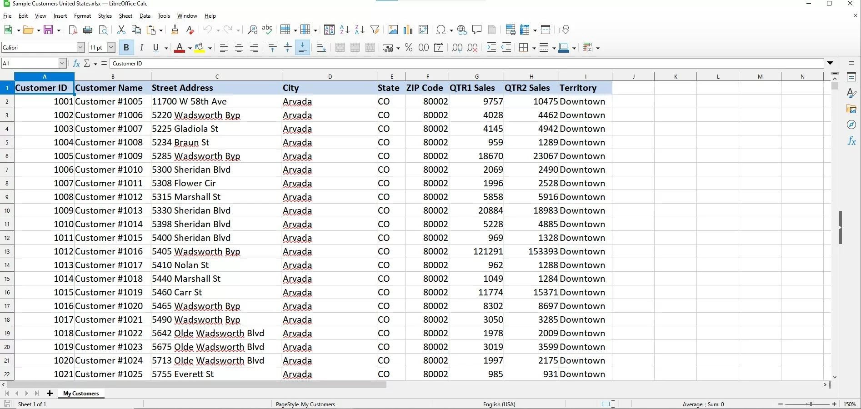
Task: Toggle Wrap Text
Action: pyautogui.click(x=321, y=48)
